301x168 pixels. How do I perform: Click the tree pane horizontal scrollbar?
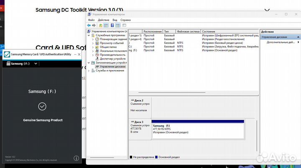click(x=102, y=158)
